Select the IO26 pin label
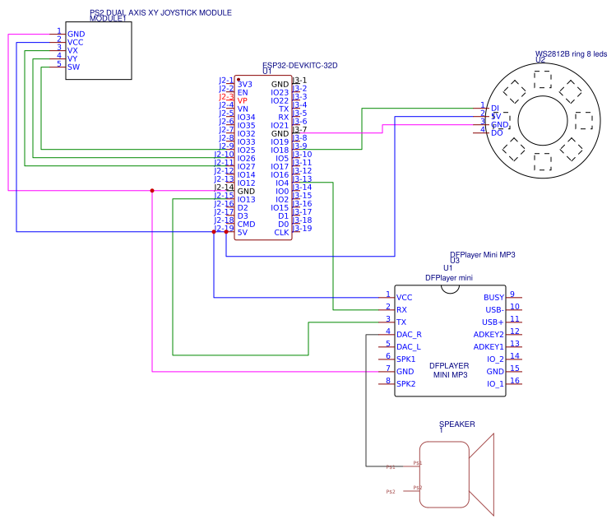Image resolution: width=616 pixels, height=524 pixels. pos(246,159)
